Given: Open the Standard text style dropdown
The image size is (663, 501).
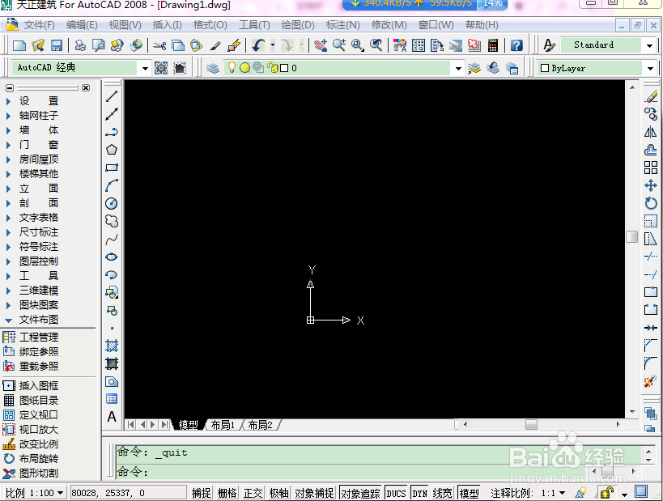Looking at the screenshot, I should 649,45.
